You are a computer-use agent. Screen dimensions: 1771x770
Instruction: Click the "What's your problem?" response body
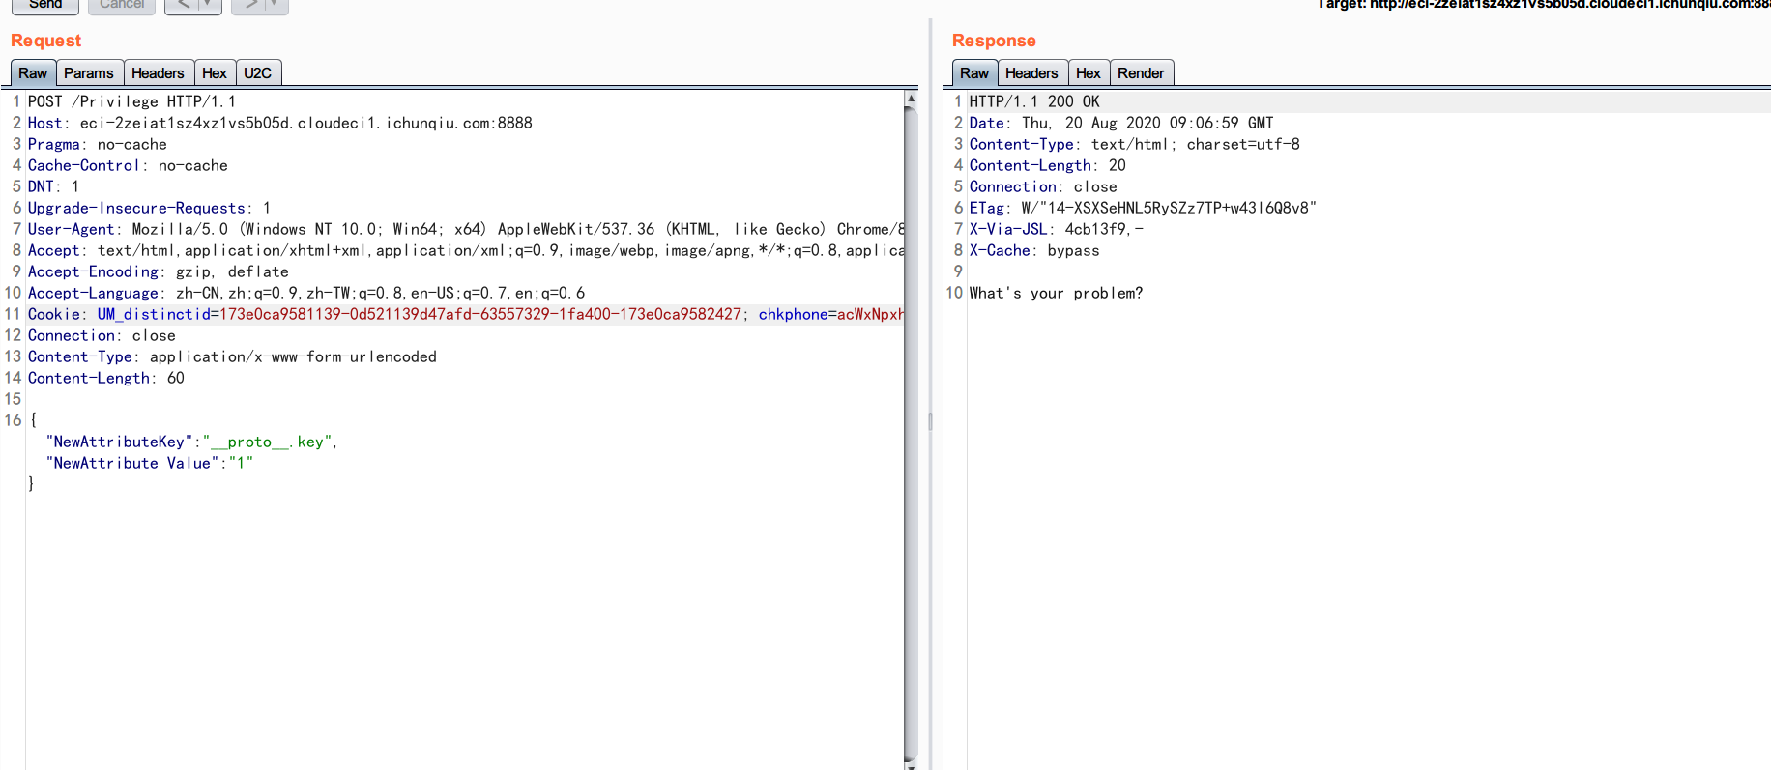pyautogui.click(x=1056, y=293)
